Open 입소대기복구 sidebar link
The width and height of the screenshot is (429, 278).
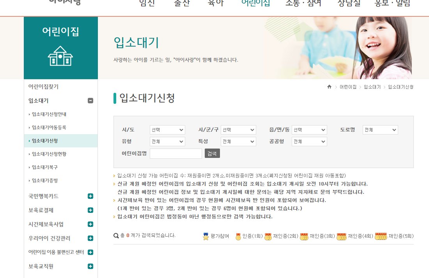[45, 167]
